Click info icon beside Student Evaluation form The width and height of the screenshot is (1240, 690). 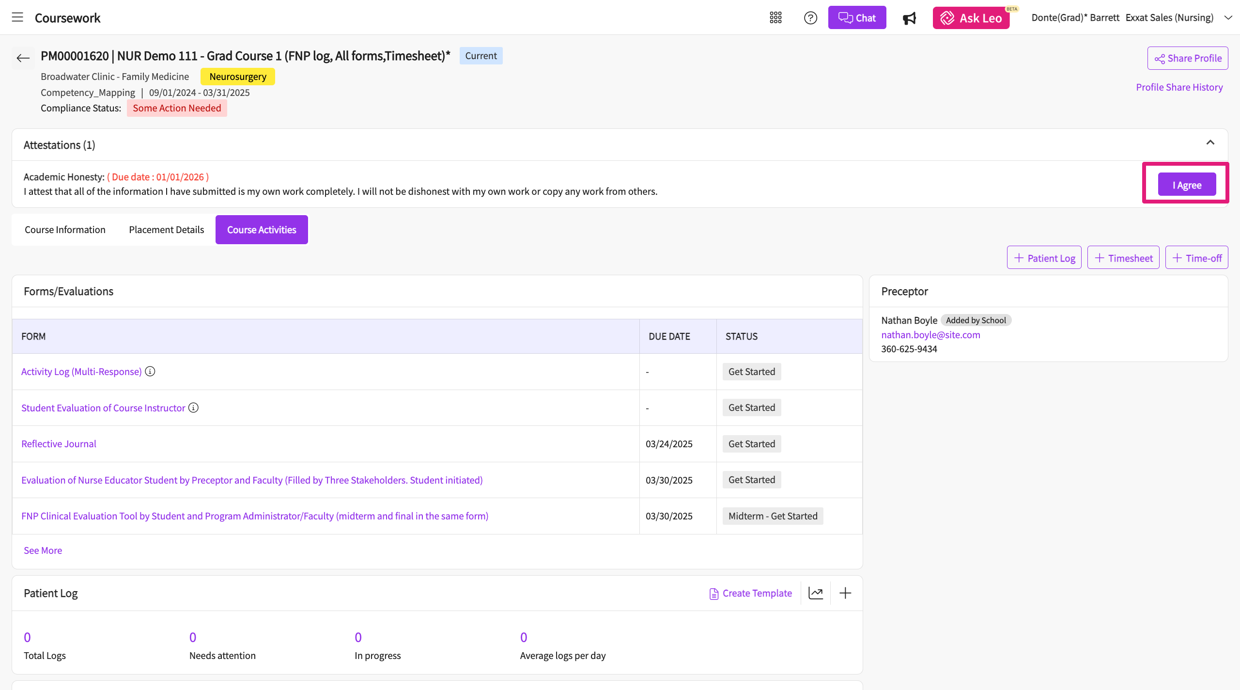click(x=193, y=408)
